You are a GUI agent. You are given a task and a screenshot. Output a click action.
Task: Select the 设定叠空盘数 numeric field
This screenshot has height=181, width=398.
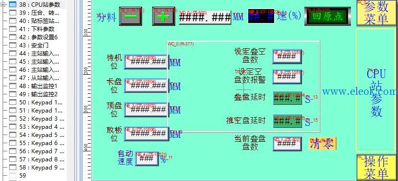pos(287,57)
